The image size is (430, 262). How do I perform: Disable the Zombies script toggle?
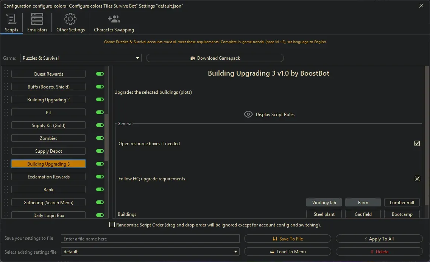point(100,138)
